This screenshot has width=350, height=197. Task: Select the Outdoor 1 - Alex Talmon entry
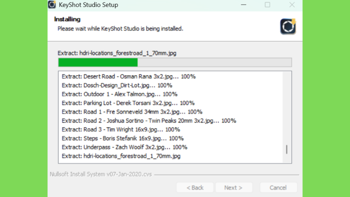[119, 94]
